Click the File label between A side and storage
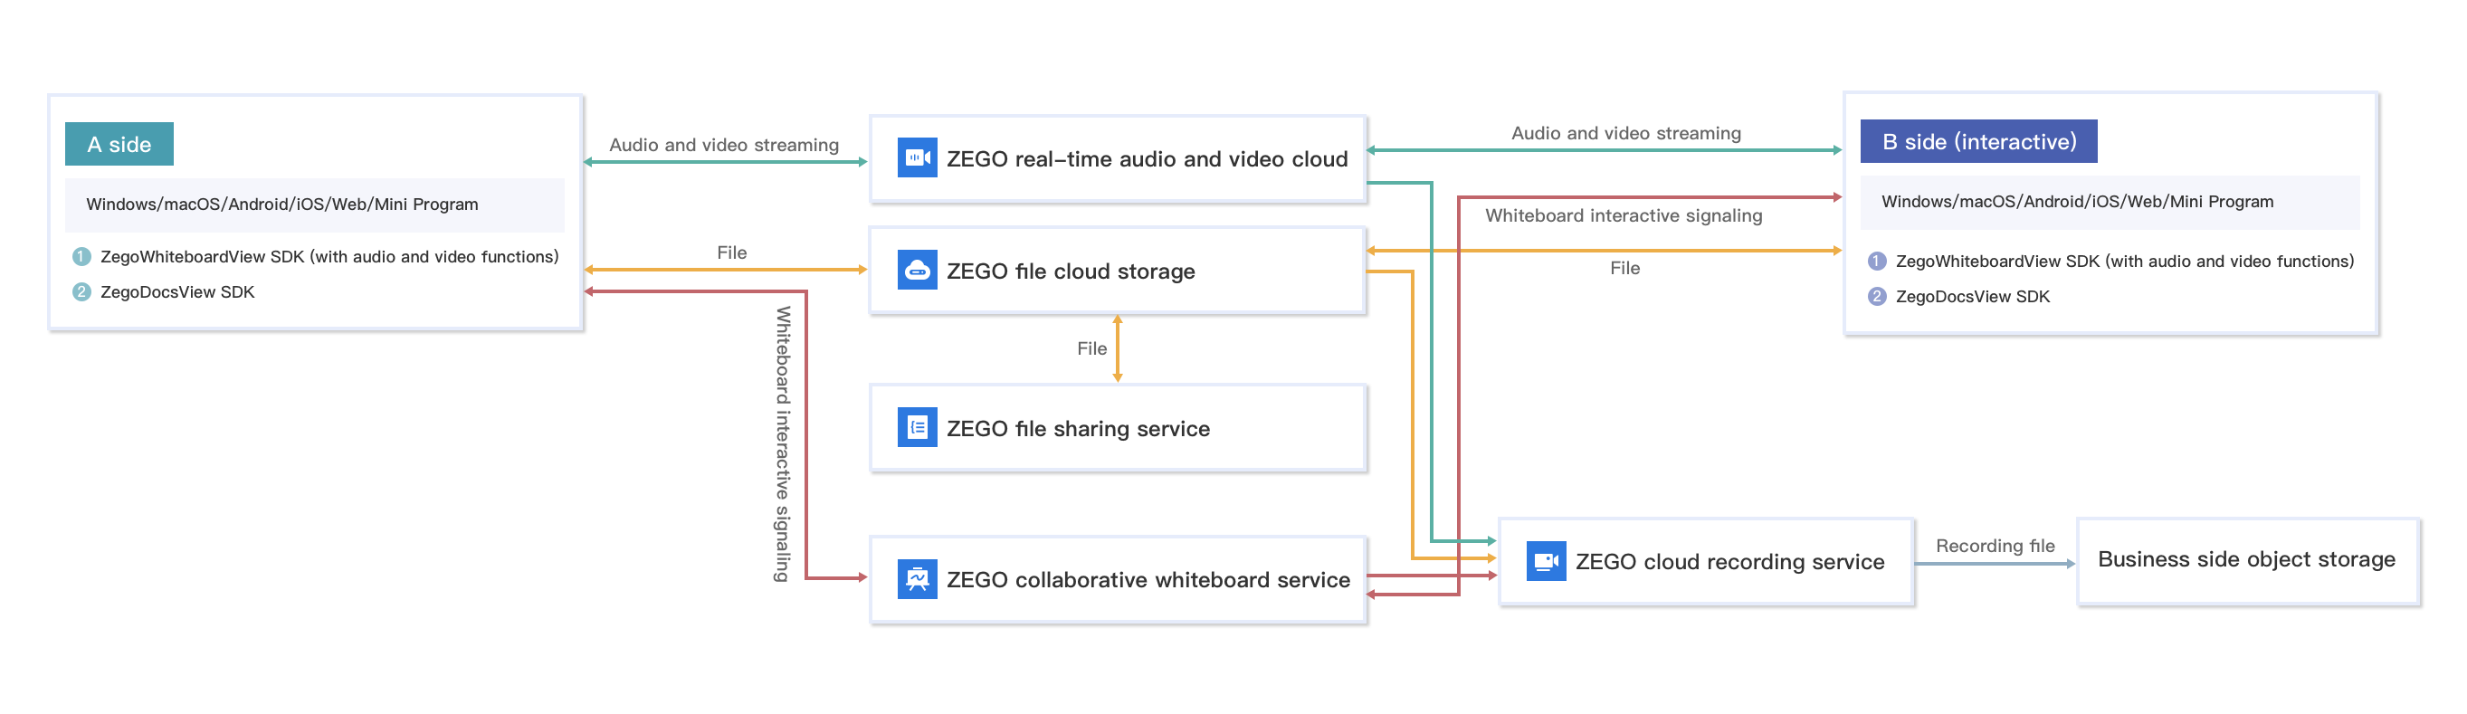Image resolution: width=2467 pixels, height=714 pixels. click(x=730, y=252)
